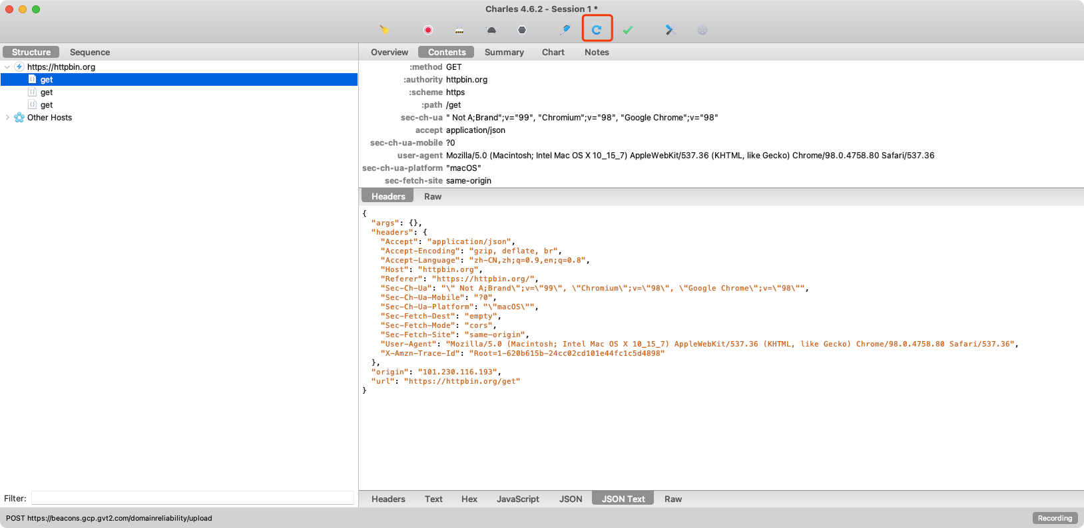Click the sec-ch-ua-mobile ?0 row

pyautogui.click(x=721, y=142)
